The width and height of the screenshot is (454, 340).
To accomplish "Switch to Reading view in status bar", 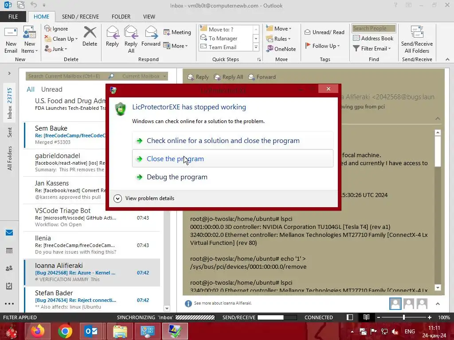I will point(366,317).
